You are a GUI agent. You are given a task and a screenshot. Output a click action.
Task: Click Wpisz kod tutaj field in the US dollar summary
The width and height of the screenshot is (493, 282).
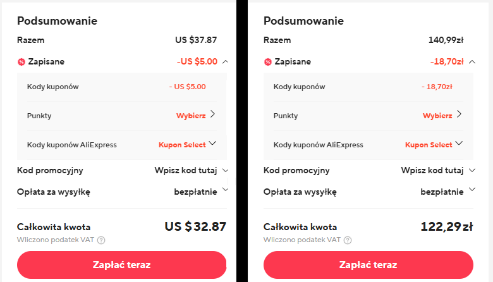point(186,170)
